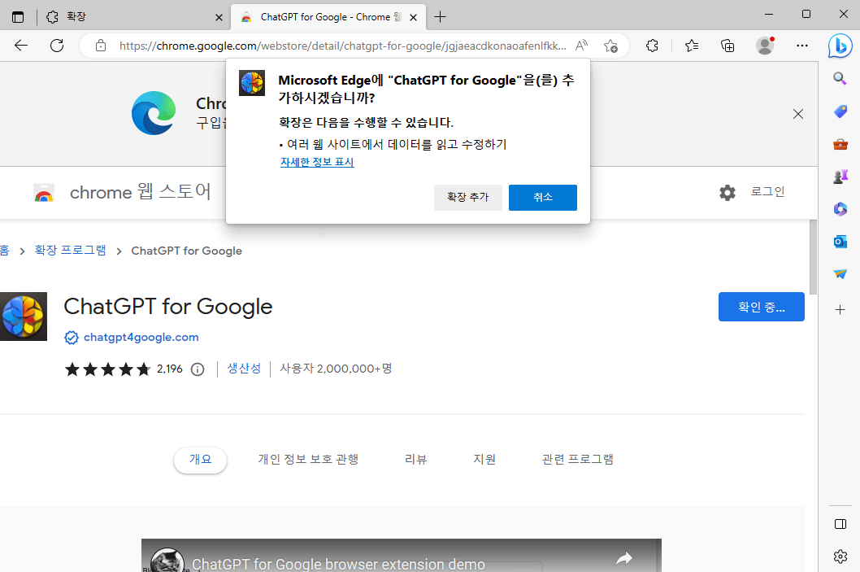Close the 확장 tab
The width and height of the screenshot is (860, 572).
coord(219,18)
